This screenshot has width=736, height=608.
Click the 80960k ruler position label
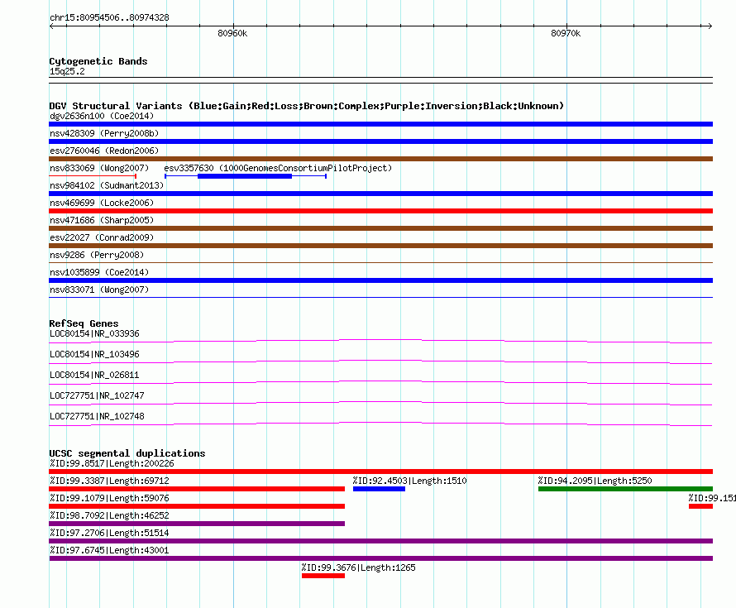(x=232, y=33)
